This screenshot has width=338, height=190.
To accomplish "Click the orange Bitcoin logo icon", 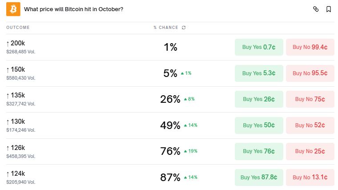I will pyautogui.click(x=13, y=9).
